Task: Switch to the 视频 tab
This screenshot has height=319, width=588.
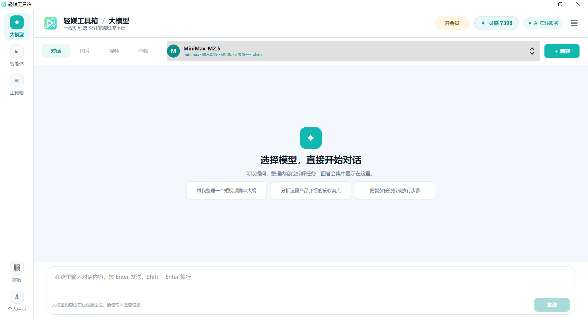Action: point(114,51)
